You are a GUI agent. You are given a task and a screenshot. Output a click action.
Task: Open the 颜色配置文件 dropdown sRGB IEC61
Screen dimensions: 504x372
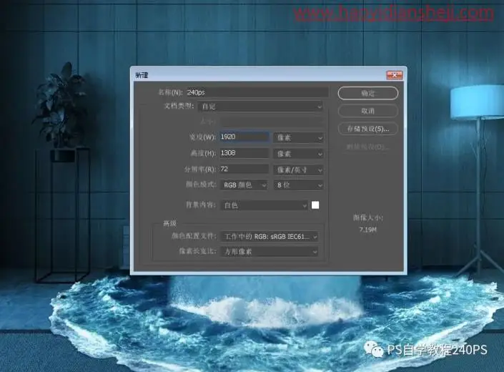270,237
